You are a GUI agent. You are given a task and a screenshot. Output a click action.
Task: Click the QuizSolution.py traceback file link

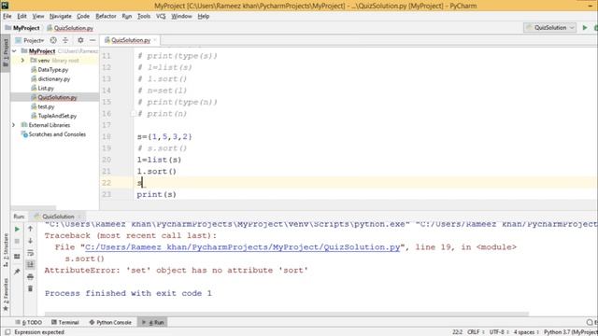pos(242,247)
